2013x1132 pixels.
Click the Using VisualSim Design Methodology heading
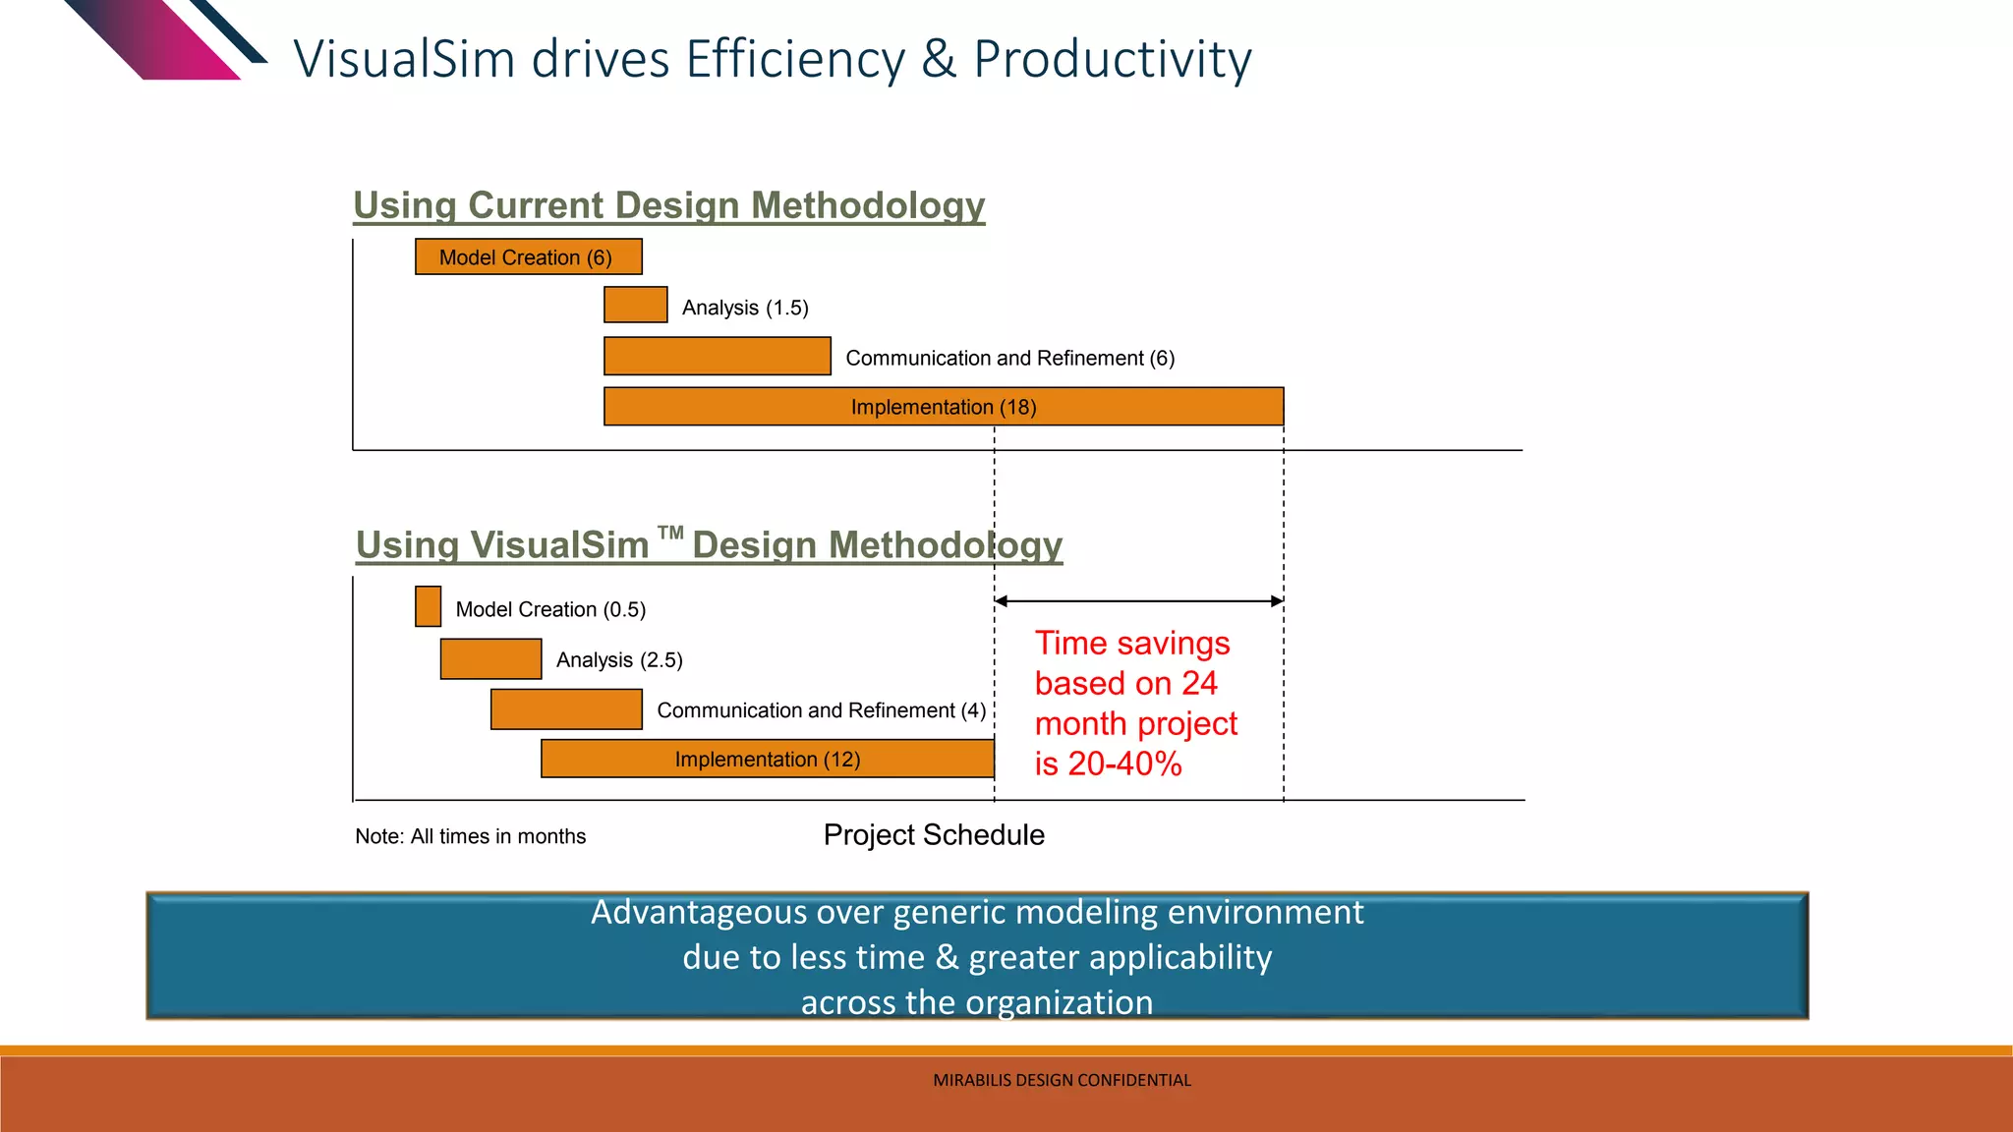[x=708, y=545]
